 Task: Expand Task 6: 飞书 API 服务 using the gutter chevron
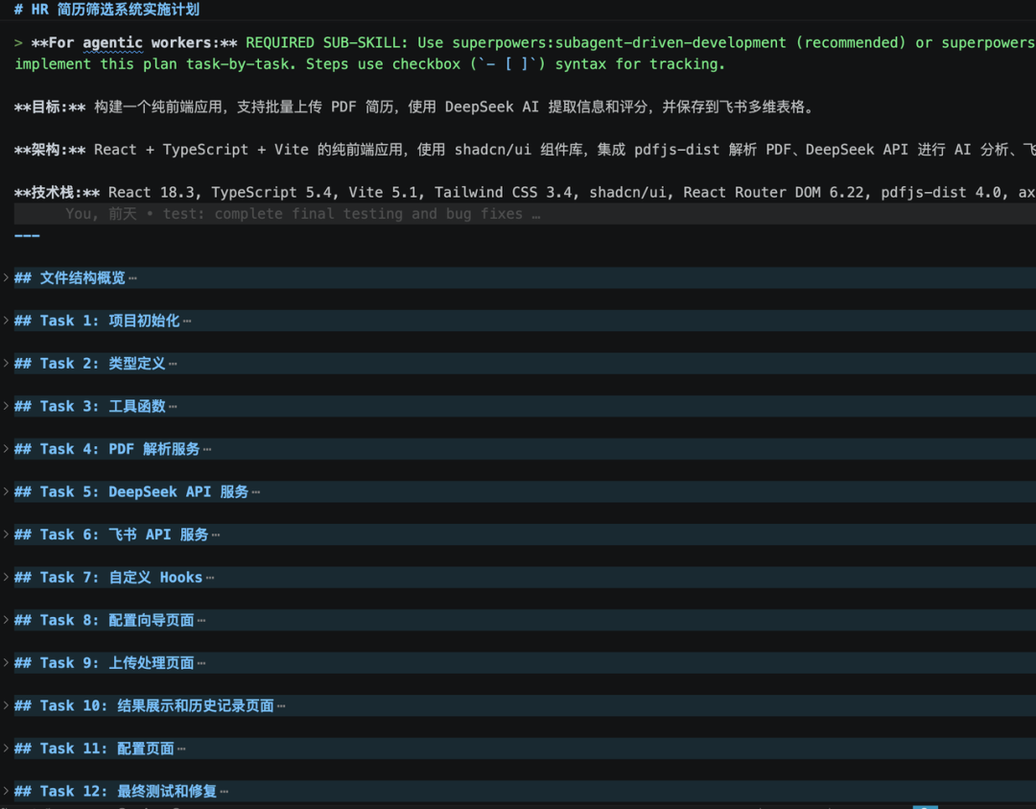[x=6, y=534]
